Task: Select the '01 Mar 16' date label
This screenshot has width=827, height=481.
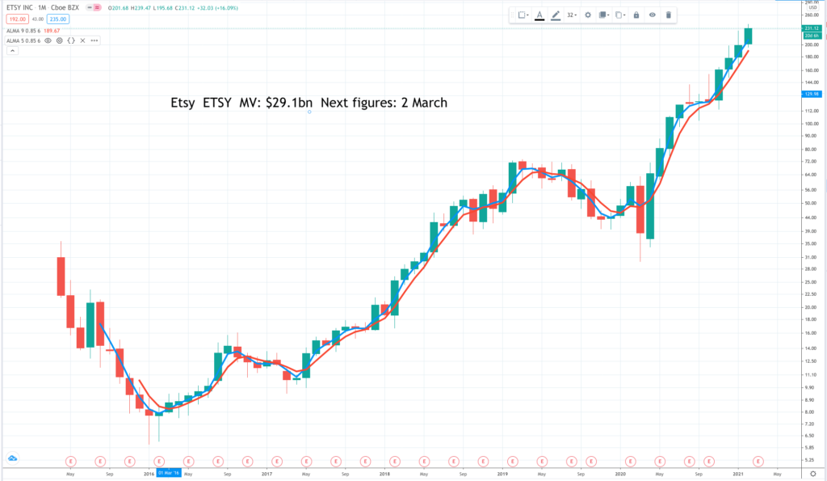Action: click(169, 473)
